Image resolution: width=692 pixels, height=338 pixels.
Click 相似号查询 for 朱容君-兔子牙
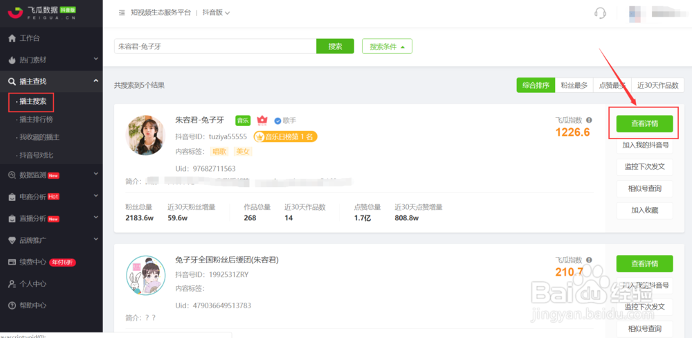click(644, 188)
